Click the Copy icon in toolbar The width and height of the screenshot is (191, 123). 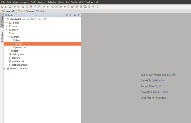27,7
